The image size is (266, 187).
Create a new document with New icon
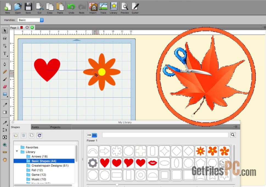point(7,8)
